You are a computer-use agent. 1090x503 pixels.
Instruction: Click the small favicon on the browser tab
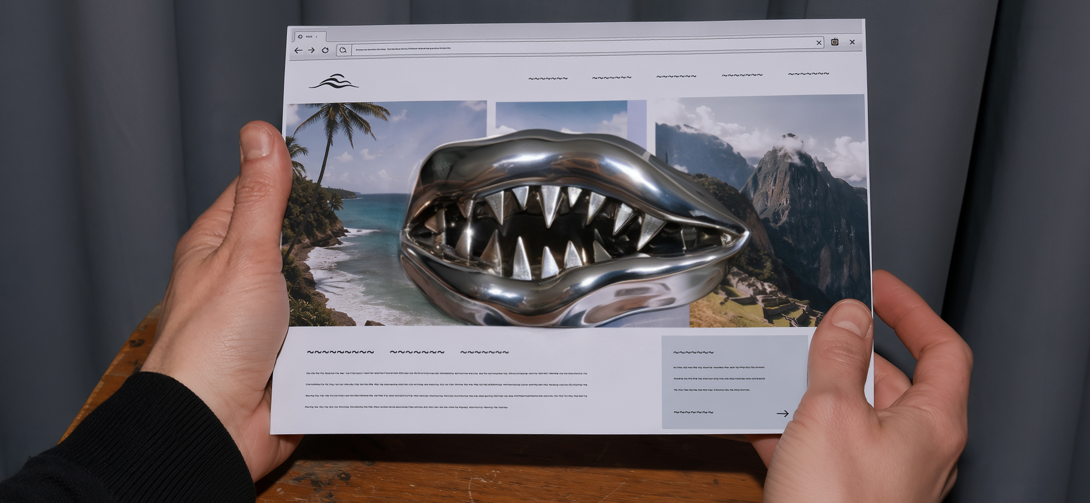point(300,37)
